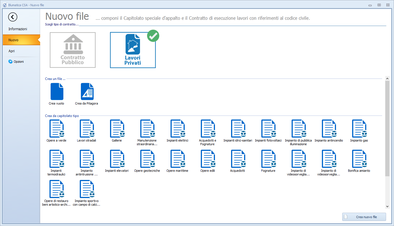Select the Crea vuoto blank file icon
394x226 pixels.
point(57,92)
